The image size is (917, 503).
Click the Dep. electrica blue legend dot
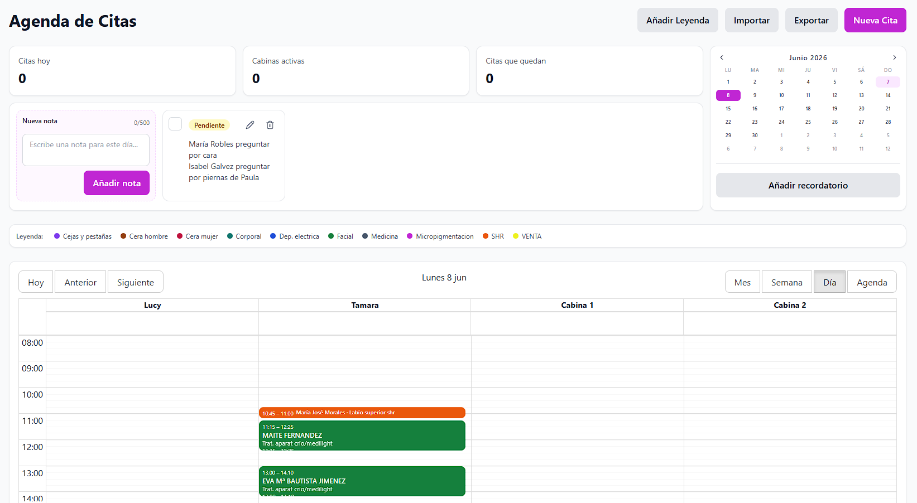click(x=273, y=236)
